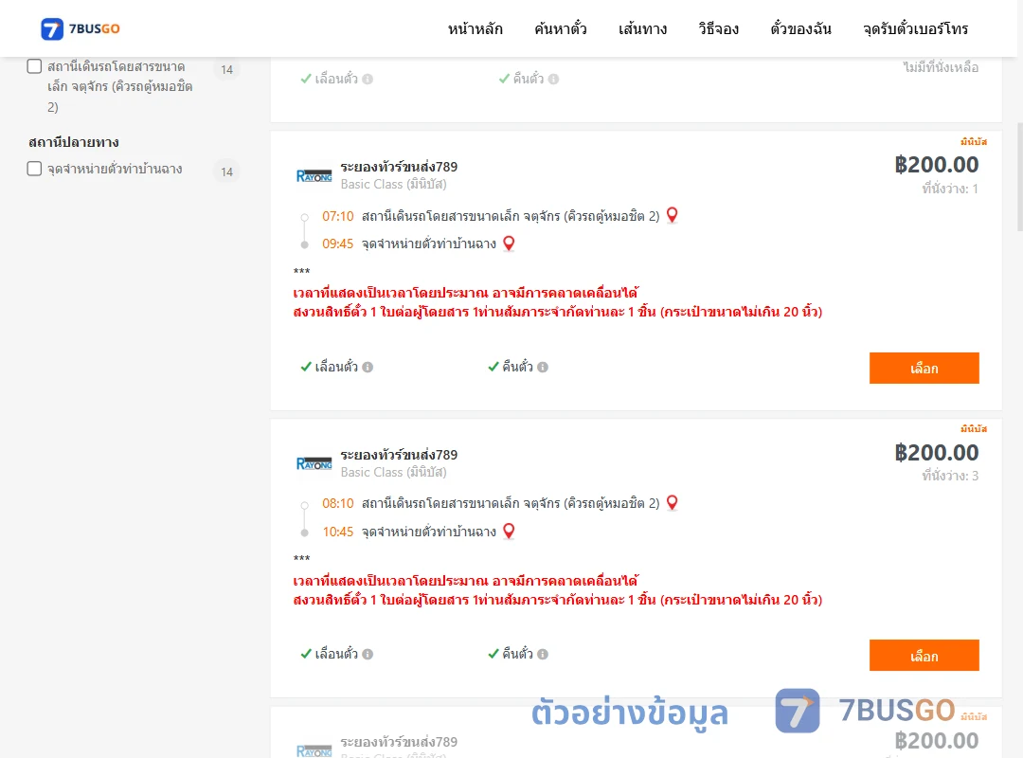
Task: Click ที่นั่งว่าง: 3 seat availability text
Action: click(950, 476)
